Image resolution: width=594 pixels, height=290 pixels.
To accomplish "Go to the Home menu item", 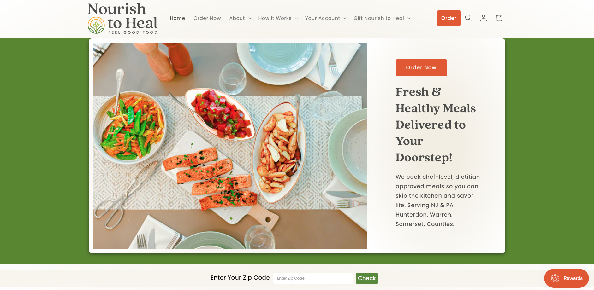I will click(x=177, y=18).
